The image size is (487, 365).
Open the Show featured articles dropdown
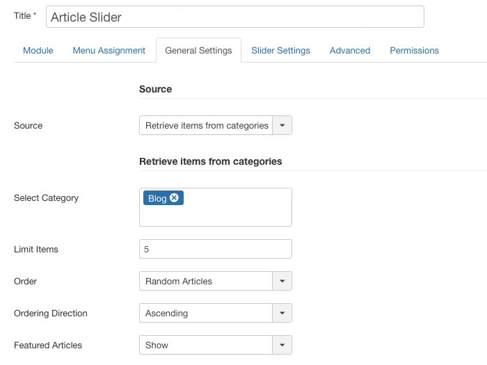pos(207,346)
